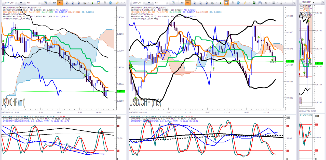Click zoom in icon in m1 chart toolbar
The height and width of the screenshot is (160, 326).
[67, 3]
